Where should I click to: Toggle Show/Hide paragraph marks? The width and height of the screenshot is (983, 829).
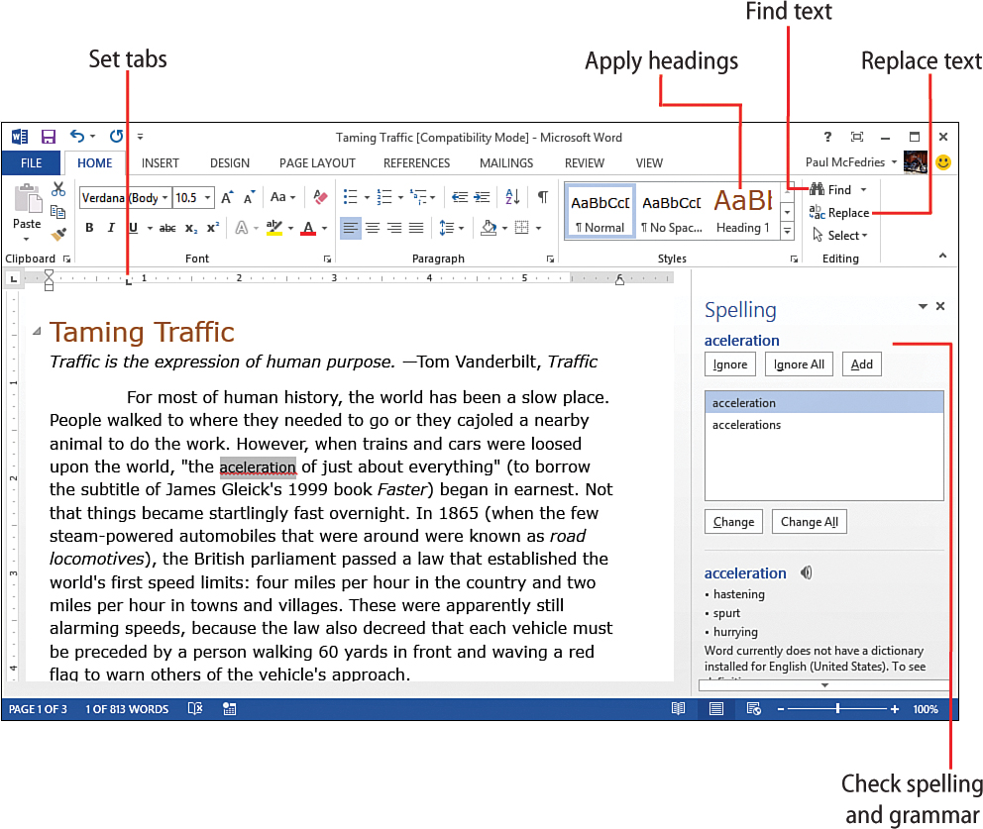click(543, 197)
